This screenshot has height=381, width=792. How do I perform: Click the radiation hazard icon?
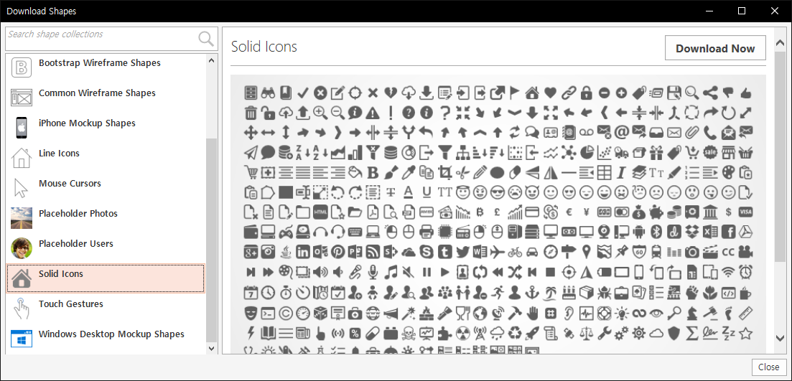(x=462, y=333)
